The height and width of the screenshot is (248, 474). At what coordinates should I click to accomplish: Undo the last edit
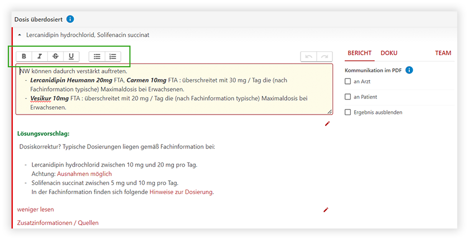[308, 57]
